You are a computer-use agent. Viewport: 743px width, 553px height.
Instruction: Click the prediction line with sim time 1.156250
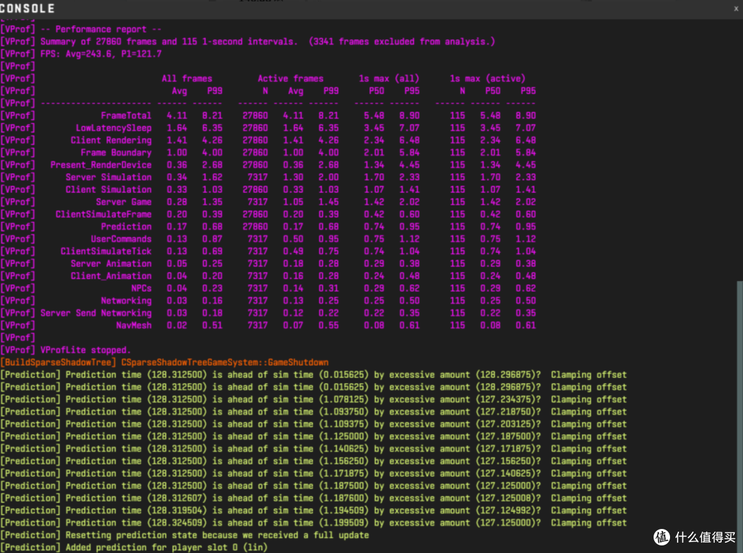pos(313,461)
